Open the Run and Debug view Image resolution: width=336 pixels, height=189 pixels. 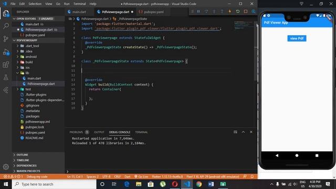tap(6, 52)
